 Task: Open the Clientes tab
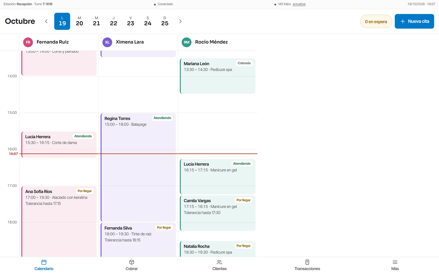coord(219,265)
